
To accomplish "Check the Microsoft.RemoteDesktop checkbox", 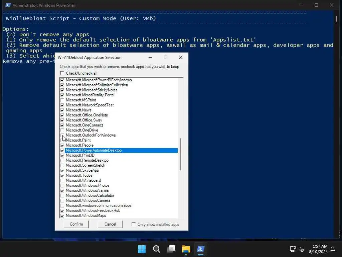I will [62, 161].
